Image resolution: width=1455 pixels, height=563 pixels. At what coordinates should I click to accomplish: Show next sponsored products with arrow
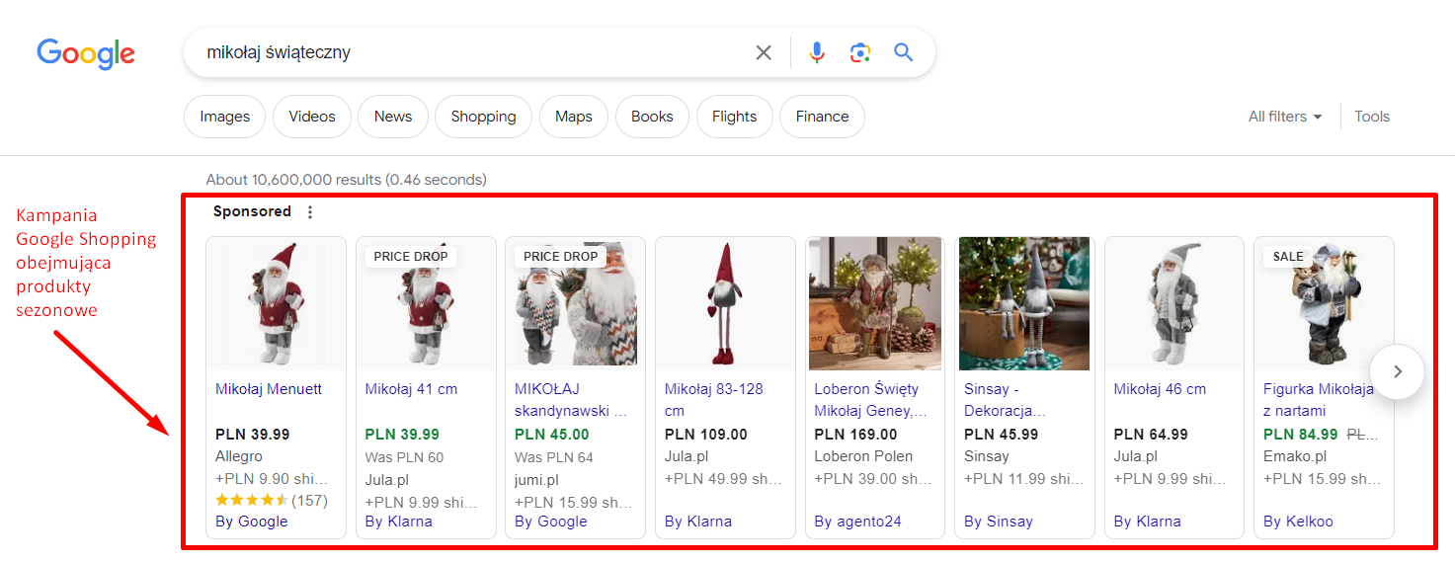(x=1397, y=371)
